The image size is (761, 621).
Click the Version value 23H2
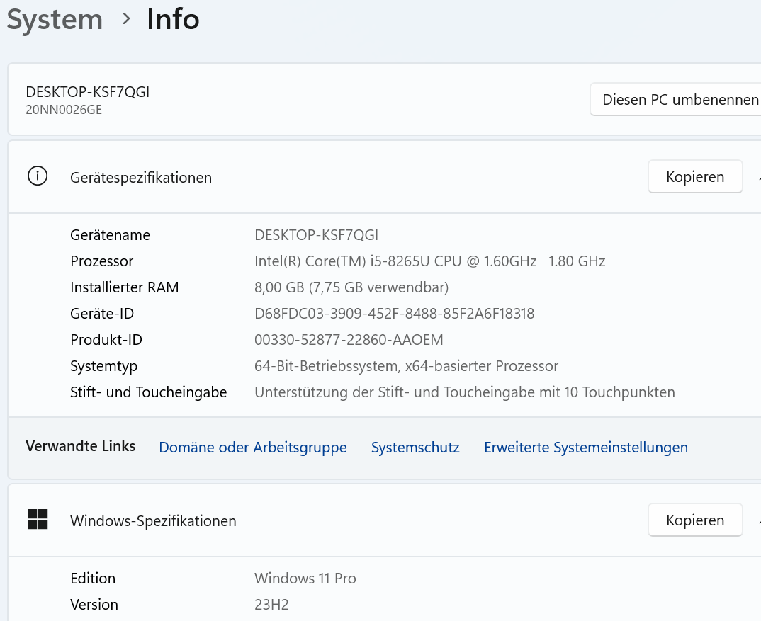(271, 605)
